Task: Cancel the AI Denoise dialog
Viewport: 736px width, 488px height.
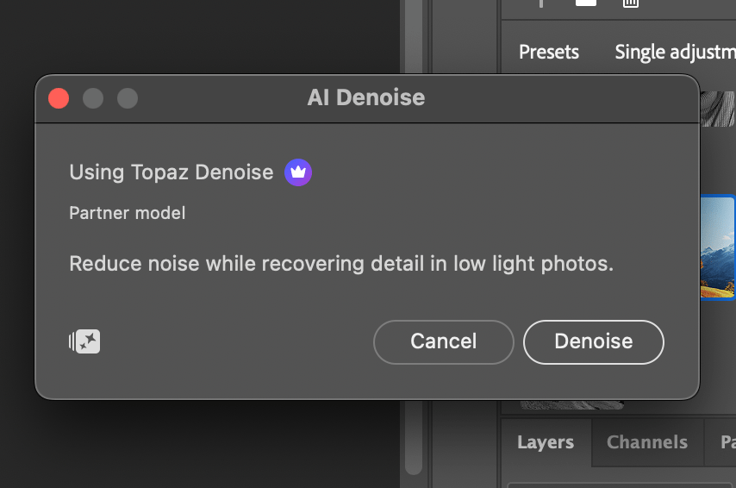Action: pyautogui.click(x=443, y=341)
